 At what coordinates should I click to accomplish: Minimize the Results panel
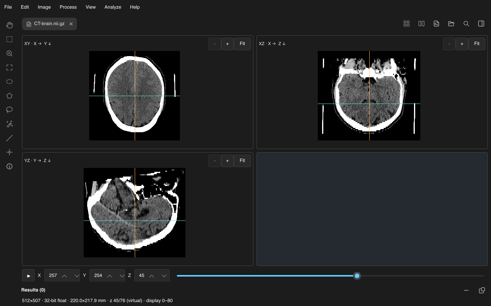coord(466,290)
